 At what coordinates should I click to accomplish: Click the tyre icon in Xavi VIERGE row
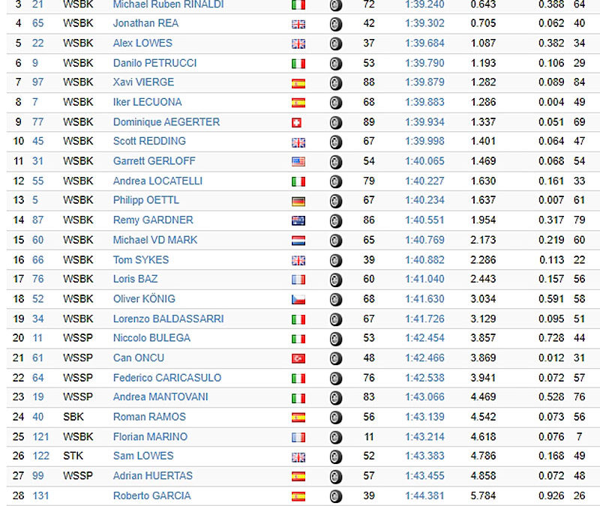(x=335, y=83)
